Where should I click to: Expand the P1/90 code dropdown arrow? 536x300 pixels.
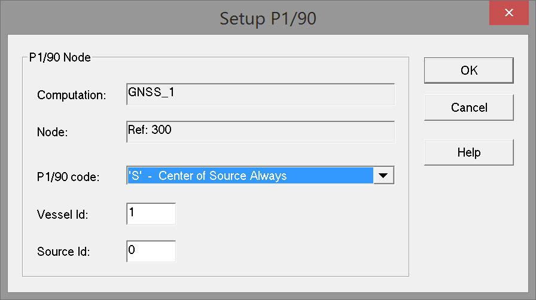(383, 176)
